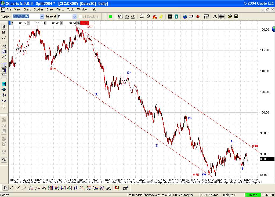Restore the inner chart window
275x197 pixels.
(x=267, y=9)
